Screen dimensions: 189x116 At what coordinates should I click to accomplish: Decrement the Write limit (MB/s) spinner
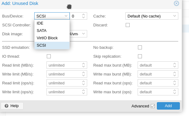click(83, 75)
